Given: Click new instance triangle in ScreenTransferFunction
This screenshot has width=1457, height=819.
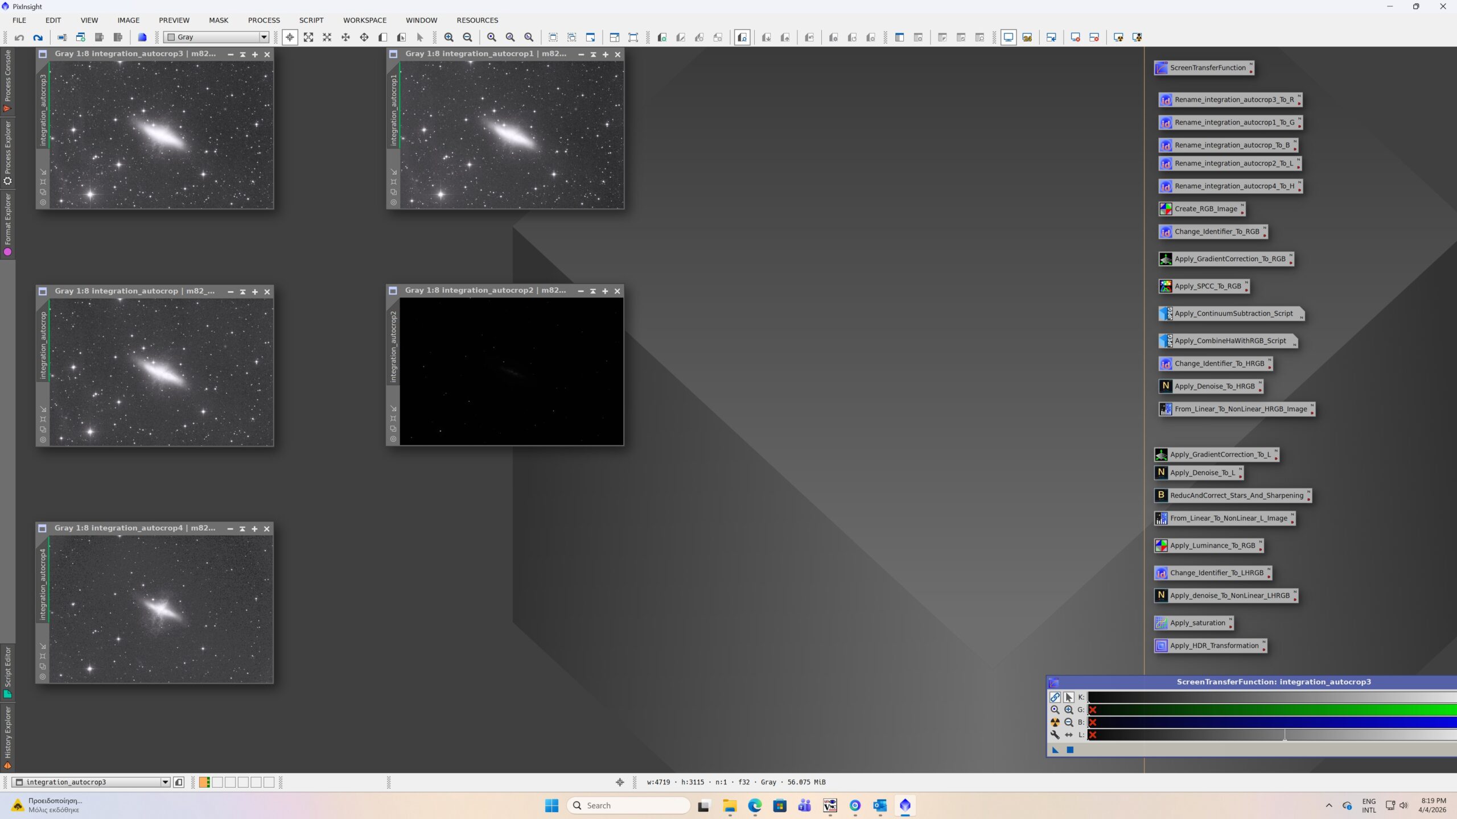Looking at the screenshot, I should point(1055,750).
